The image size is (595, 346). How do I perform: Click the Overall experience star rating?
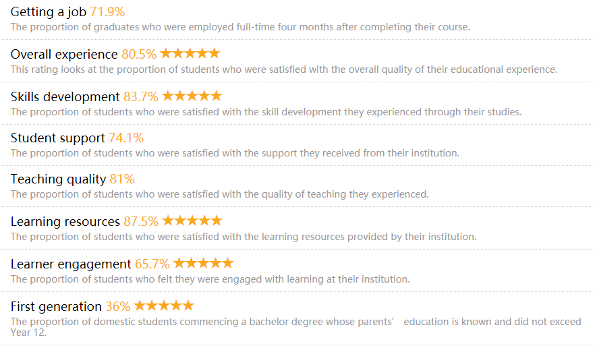[190, 53]
